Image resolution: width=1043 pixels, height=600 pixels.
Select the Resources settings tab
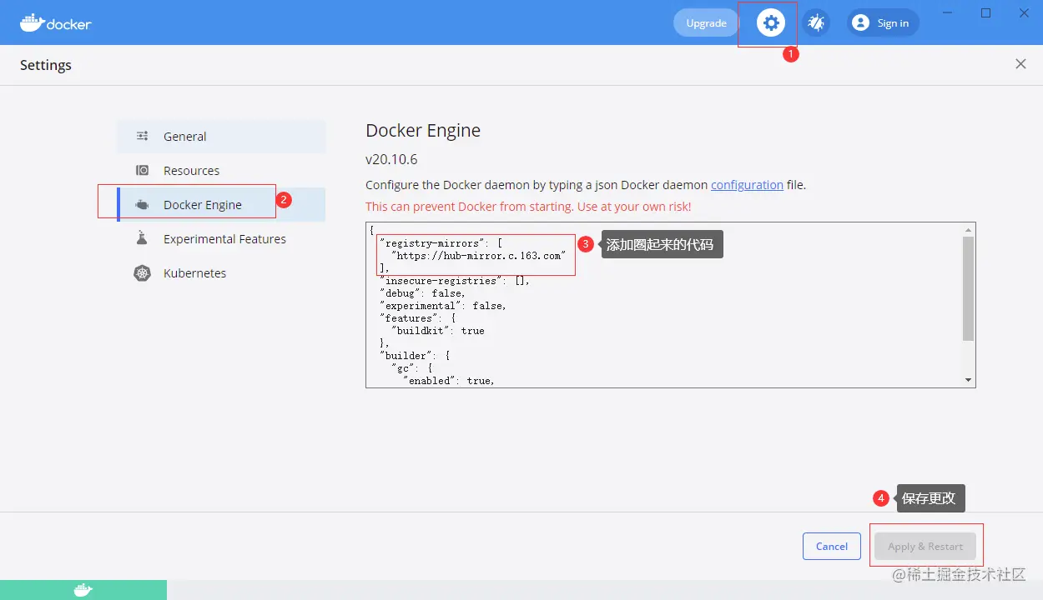click(221, 170)
